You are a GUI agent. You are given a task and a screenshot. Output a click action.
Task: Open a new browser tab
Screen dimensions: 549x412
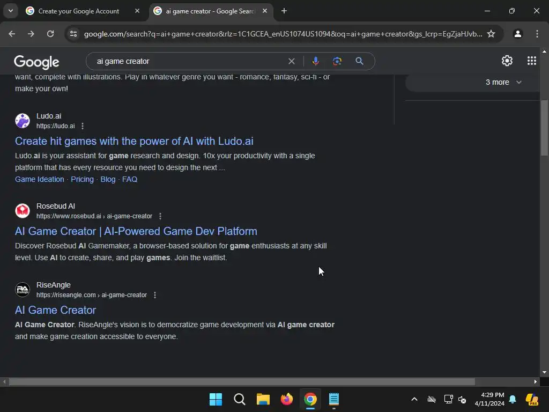pyautogui.click(x=284, y=11)
